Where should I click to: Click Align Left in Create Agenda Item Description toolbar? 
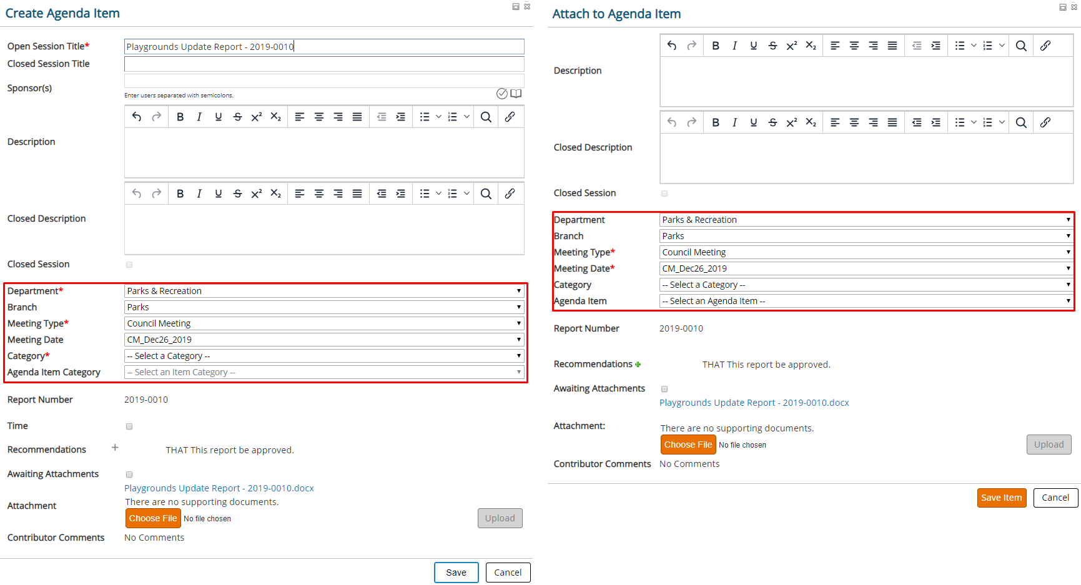point(300,117)
